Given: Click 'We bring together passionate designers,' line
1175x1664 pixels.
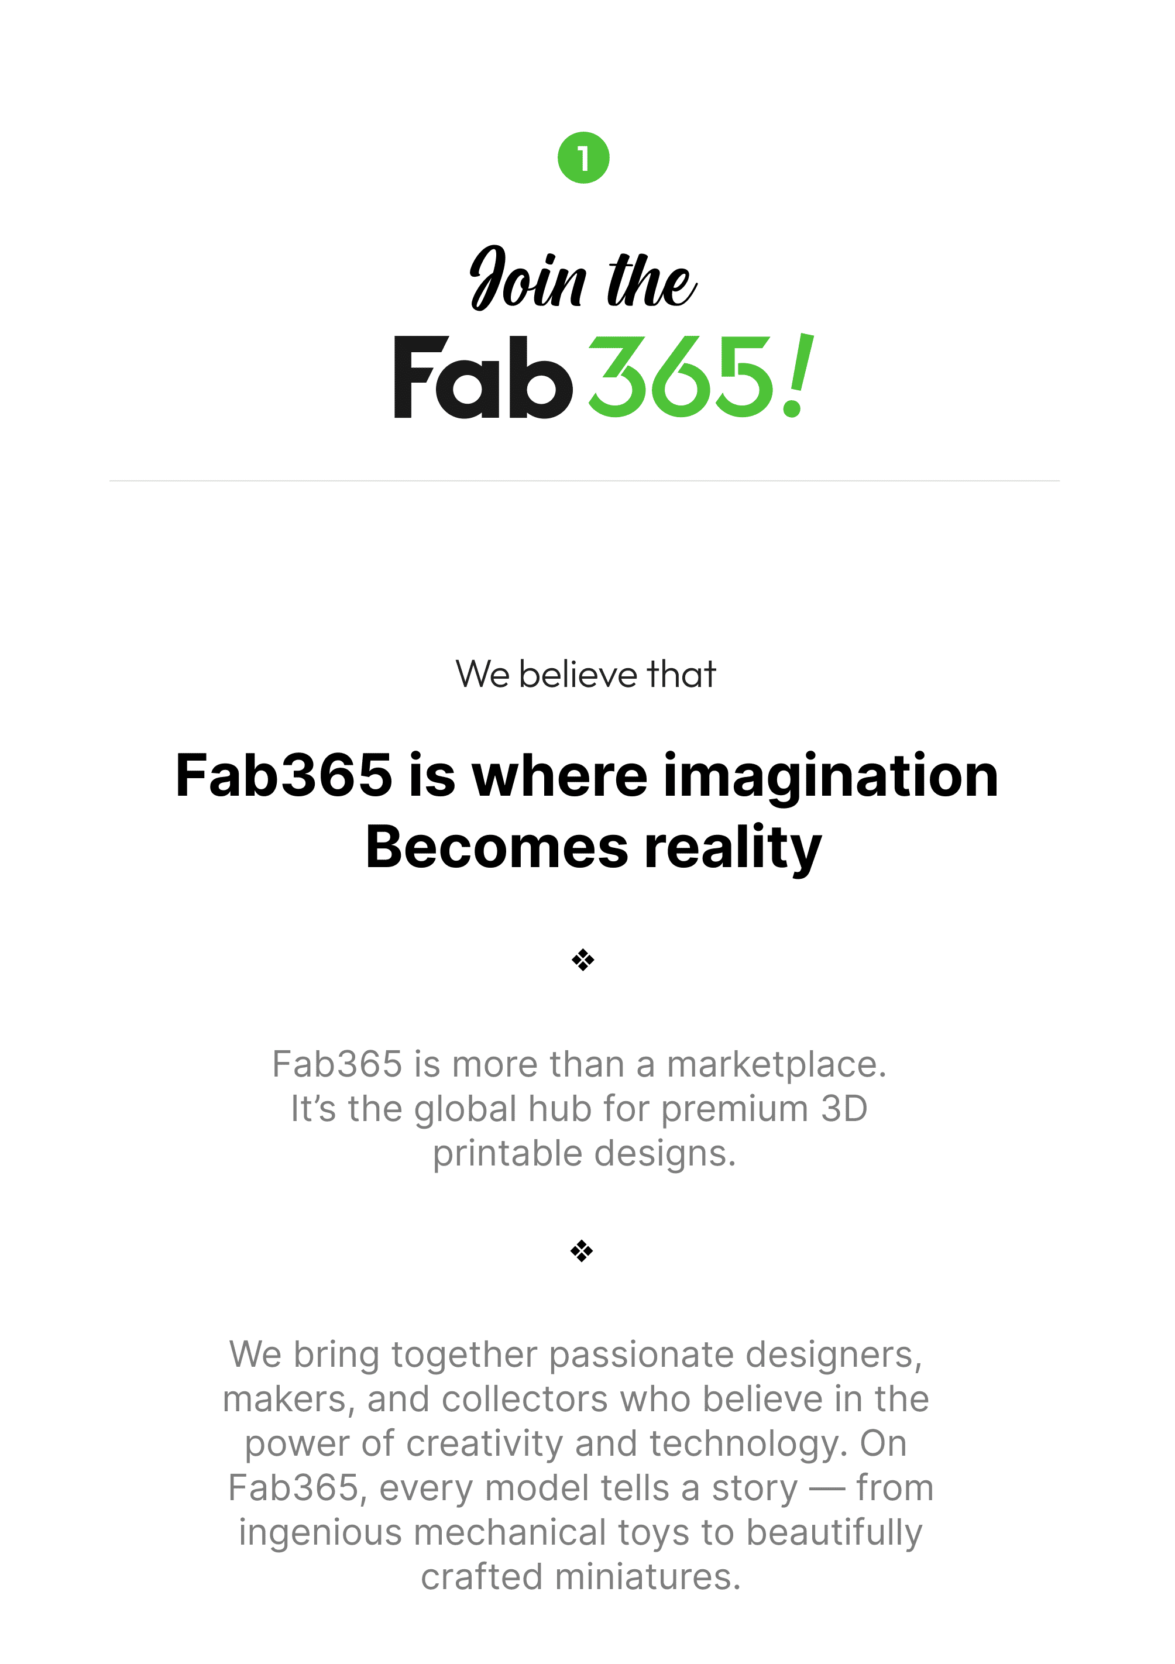Looking at the screenshot, I should point(576,1354).
